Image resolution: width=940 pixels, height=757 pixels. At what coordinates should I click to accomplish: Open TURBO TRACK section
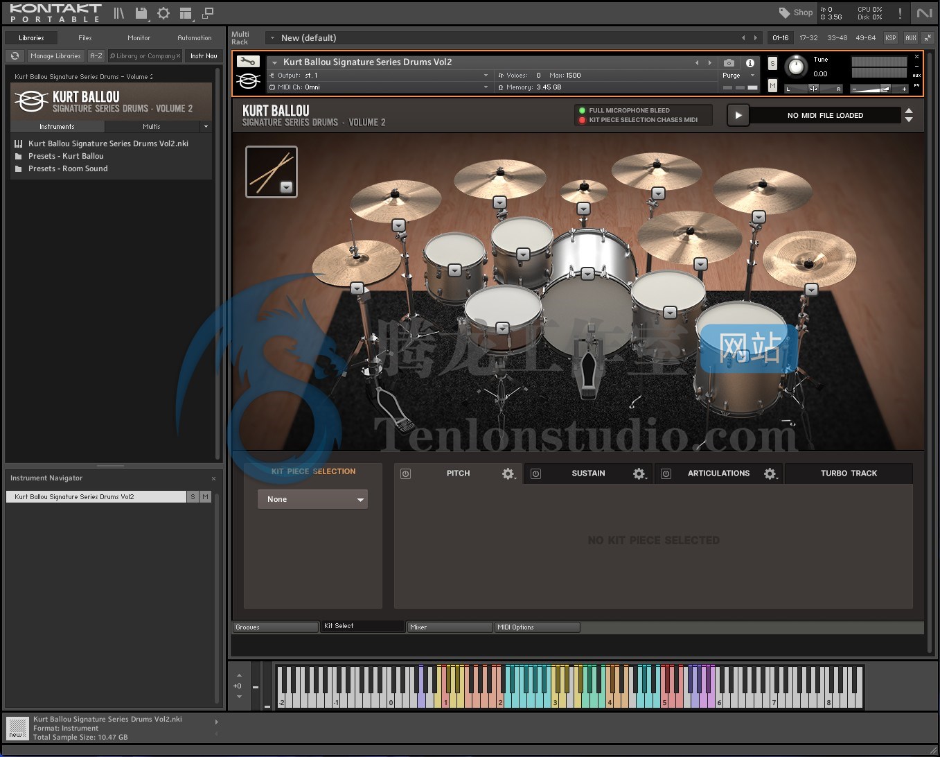(849, 473)
